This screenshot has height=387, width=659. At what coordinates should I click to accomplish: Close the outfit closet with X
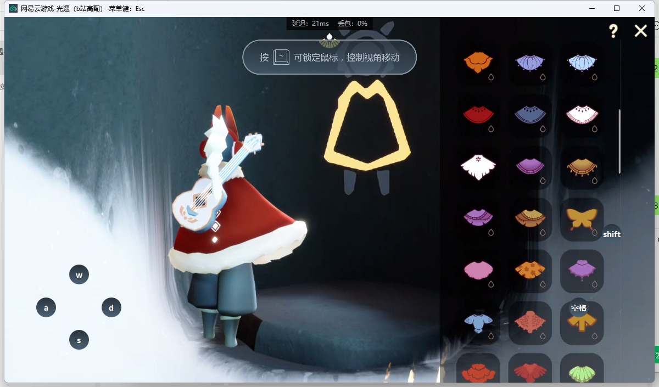click(x=641, y=31)
